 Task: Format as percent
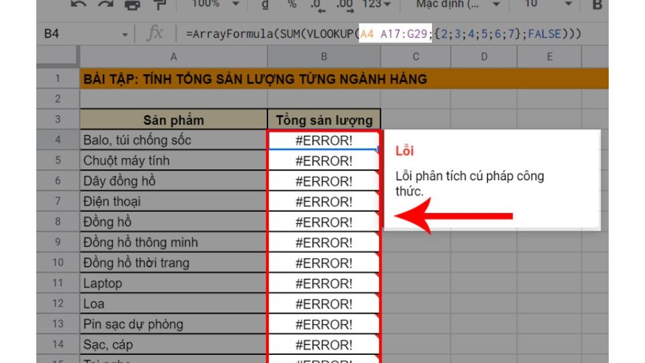pyautogui.click(x=292, y=4)
